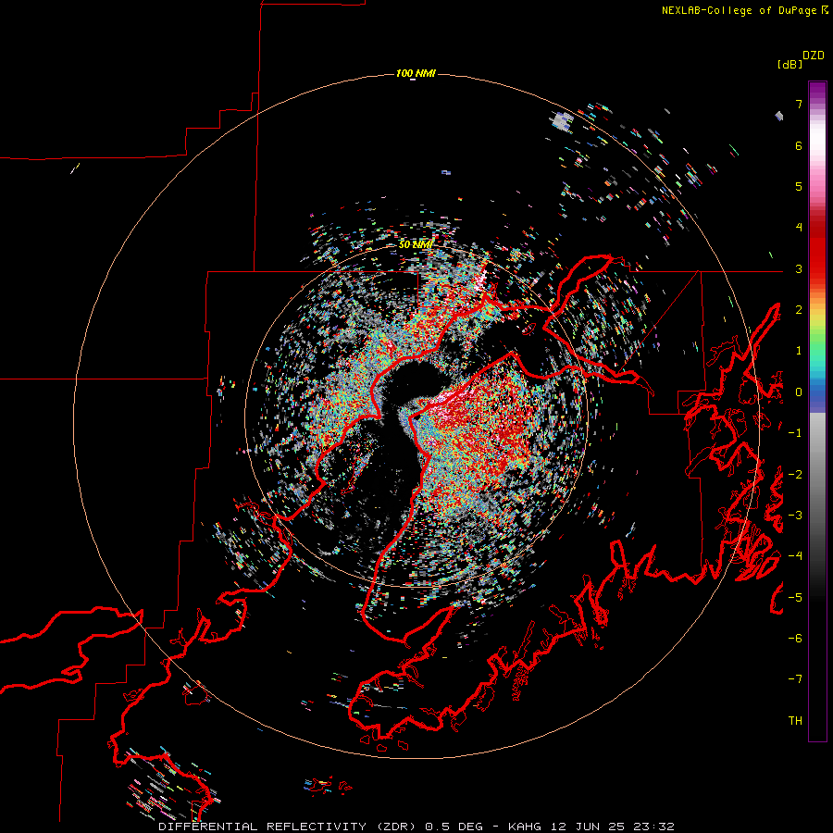Click the -7 value on the dB scale
The image size is (833, 833).
795,679
